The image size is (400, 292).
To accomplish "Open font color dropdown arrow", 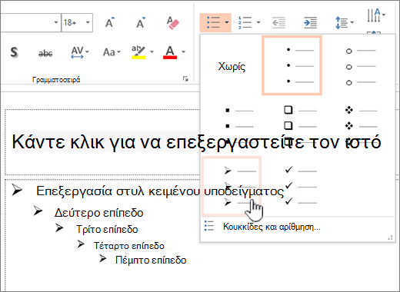I will tap(183, 52).
